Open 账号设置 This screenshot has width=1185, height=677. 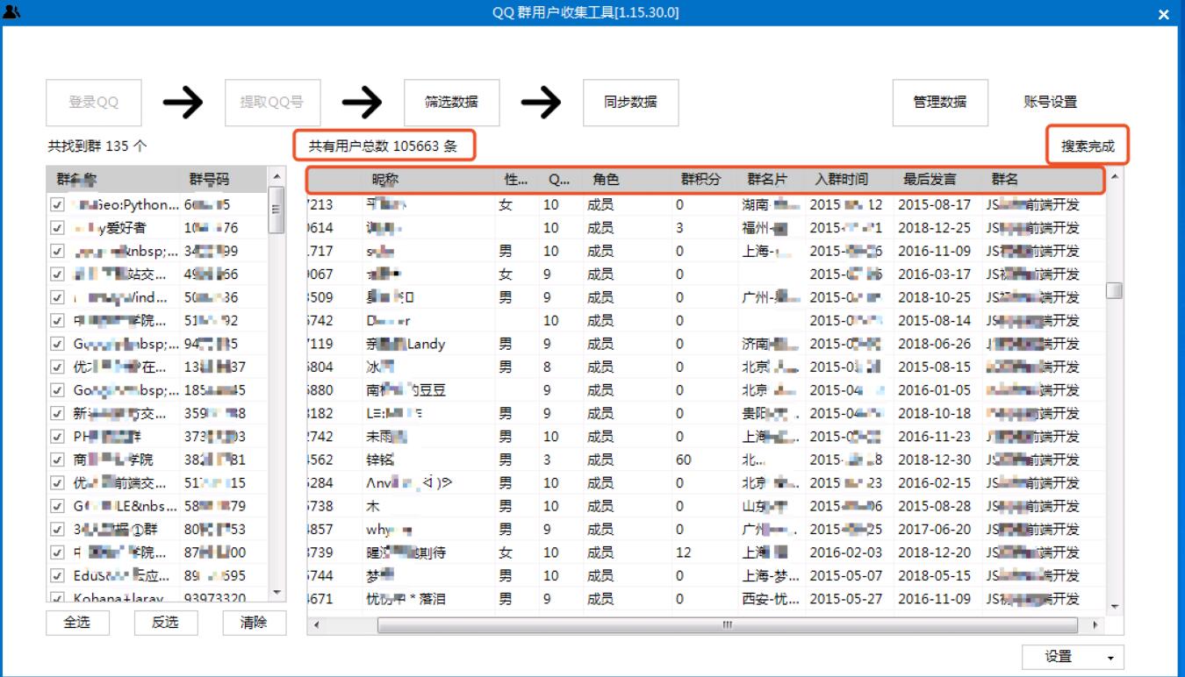pos(1050,102)
